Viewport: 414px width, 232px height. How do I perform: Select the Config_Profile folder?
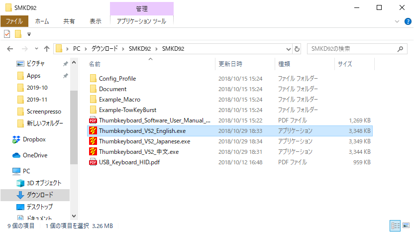(x=117, y=79)
